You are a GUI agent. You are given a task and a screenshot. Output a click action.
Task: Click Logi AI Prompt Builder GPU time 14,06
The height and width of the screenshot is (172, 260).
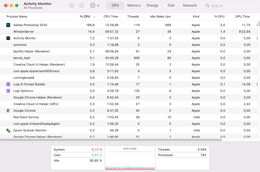click(x=246, y=84)
